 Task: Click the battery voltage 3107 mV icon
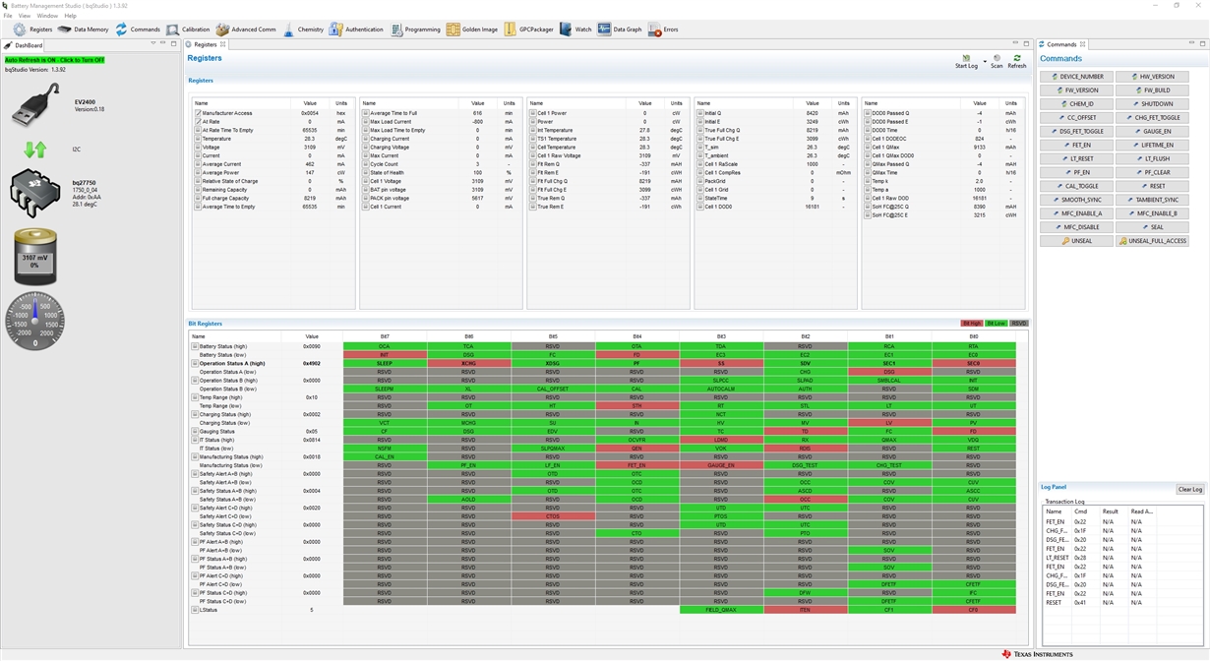tap(35, 257)
